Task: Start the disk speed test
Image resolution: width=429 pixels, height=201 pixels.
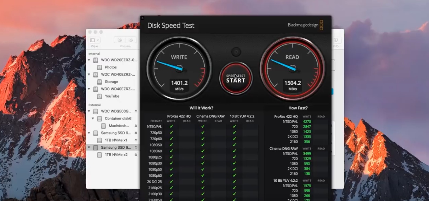Action: click(x=236, y=78)
